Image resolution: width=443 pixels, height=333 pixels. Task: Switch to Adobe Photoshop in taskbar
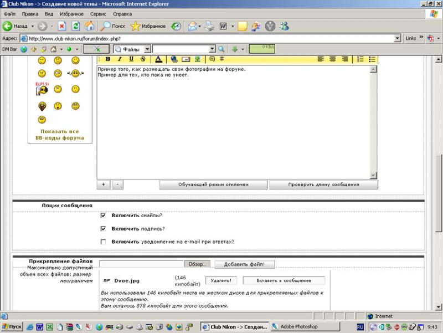[x=305, y=327]
